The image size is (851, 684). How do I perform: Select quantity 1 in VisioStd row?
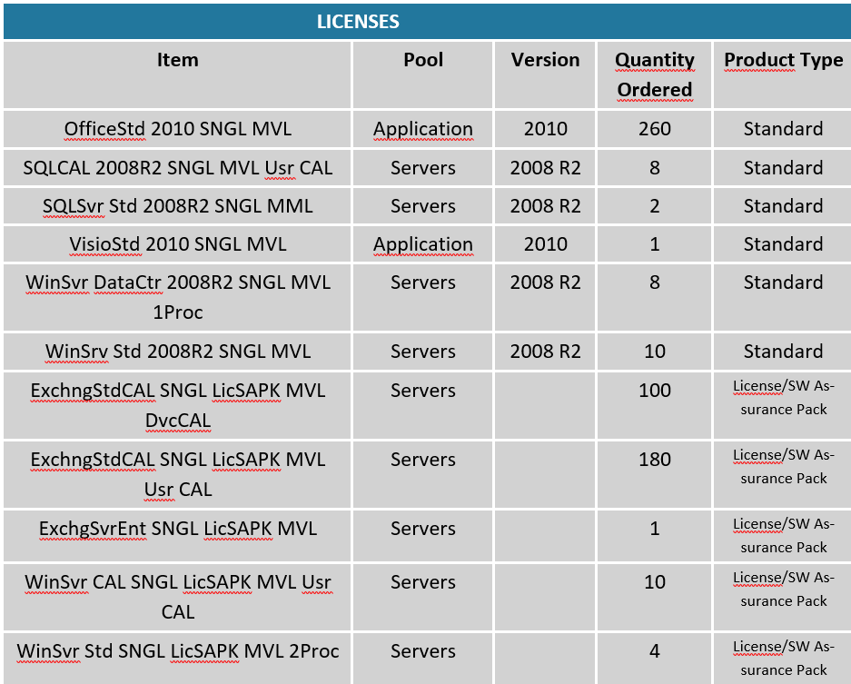[x=655, y=243]
